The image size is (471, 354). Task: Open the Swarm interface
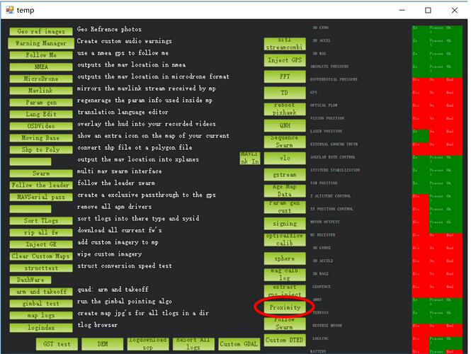[41, 173]
